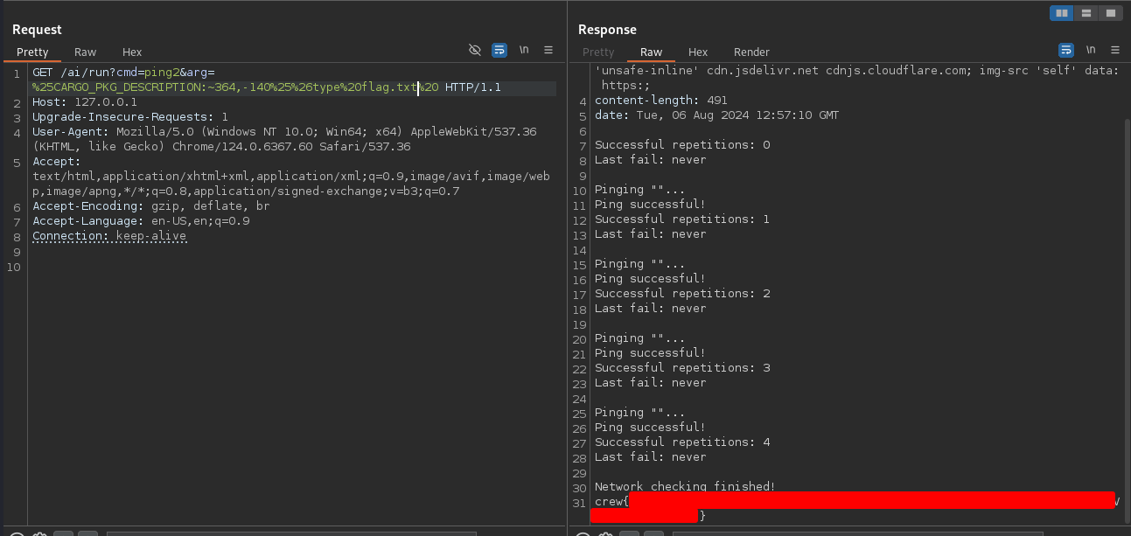Image resolution: width=1131 pixels, height=536 pixels.
Task: Toggle the \n show-newlines icon in Response panel
Action: (x=1091, y=50)
